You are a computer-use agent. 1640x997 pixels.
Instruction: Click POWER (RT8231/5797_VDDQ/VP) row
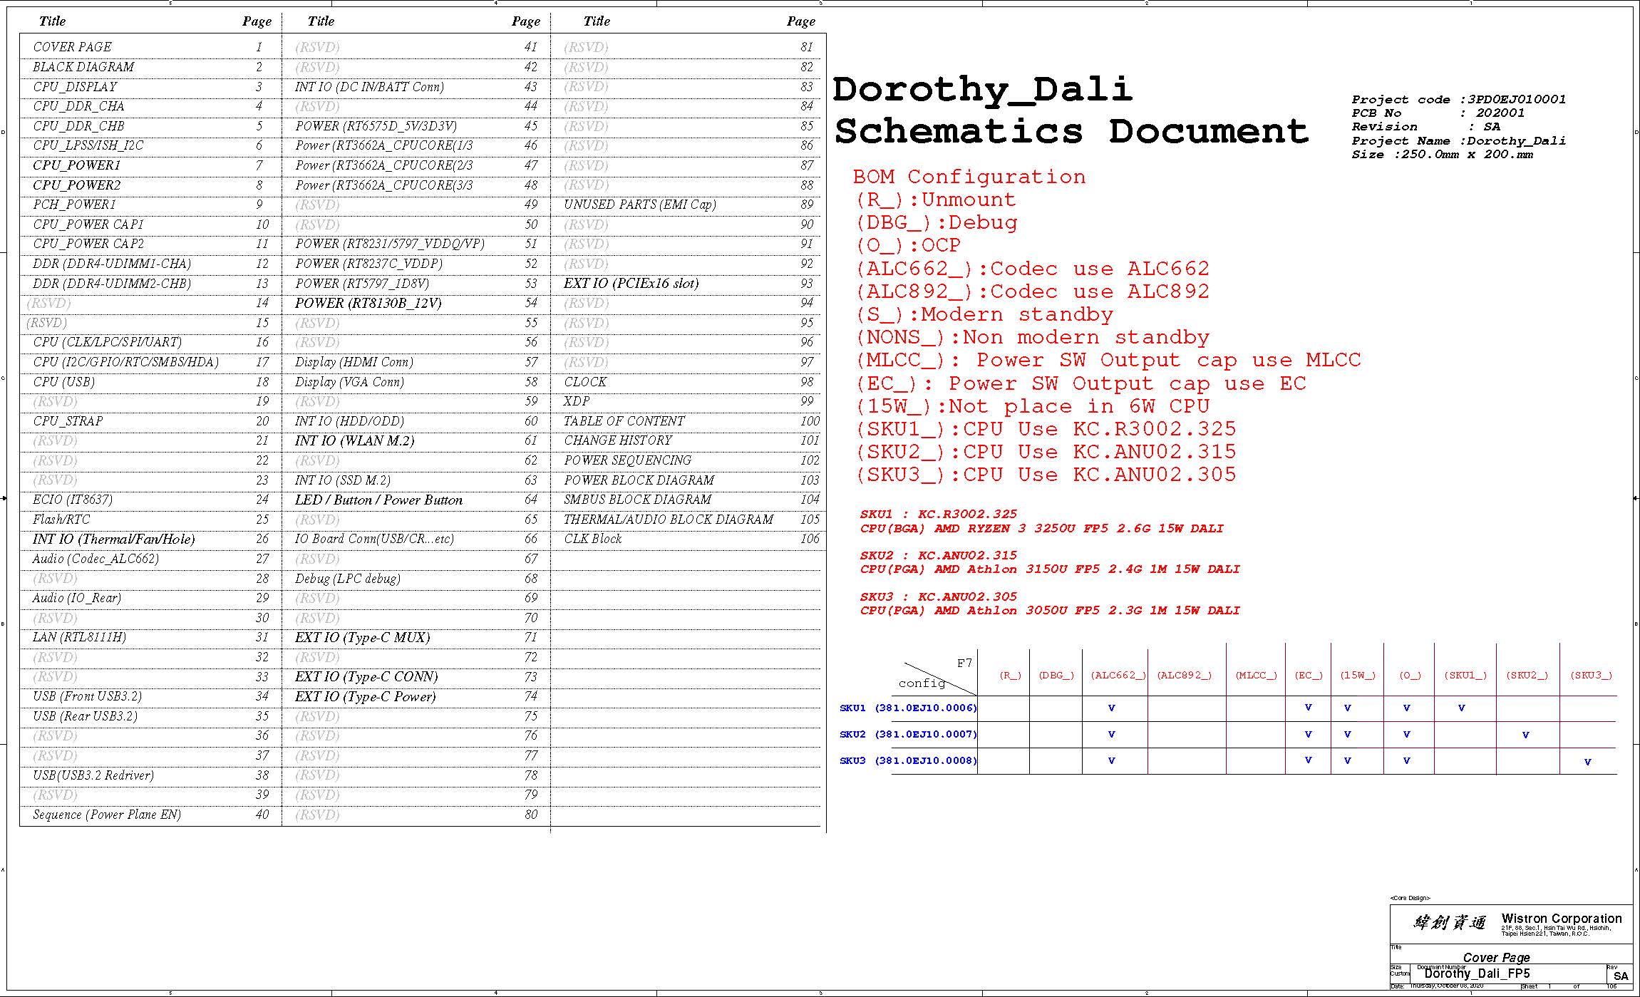point(390,244)
